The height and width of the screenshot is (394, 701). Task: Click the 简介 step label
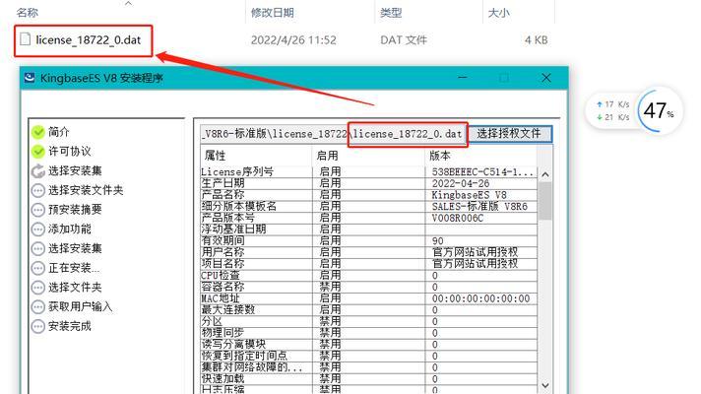(59, 132)
